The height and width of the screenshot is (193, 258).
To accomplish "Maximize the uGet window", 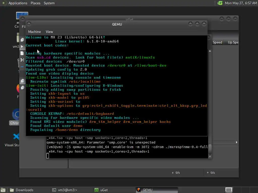I will (228, 19).
